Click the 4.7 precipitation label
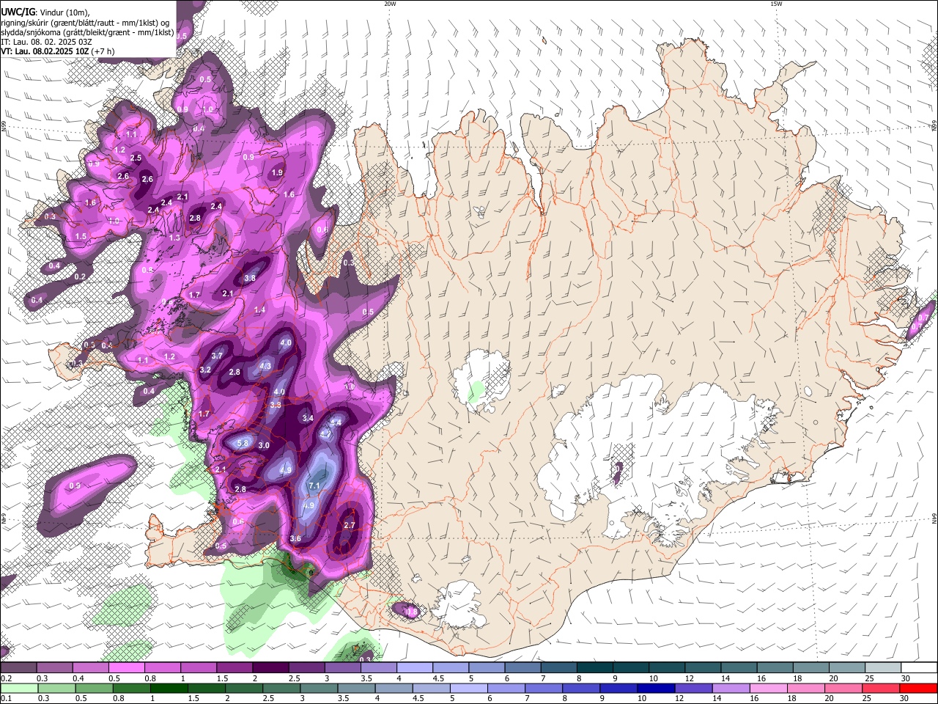The image size is (938, 704). pyautogui.click(x=326, y=434)
